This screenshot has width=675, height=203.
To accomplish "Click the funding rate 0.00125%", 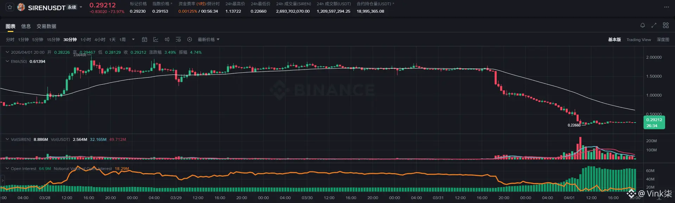I will [187, 11].
